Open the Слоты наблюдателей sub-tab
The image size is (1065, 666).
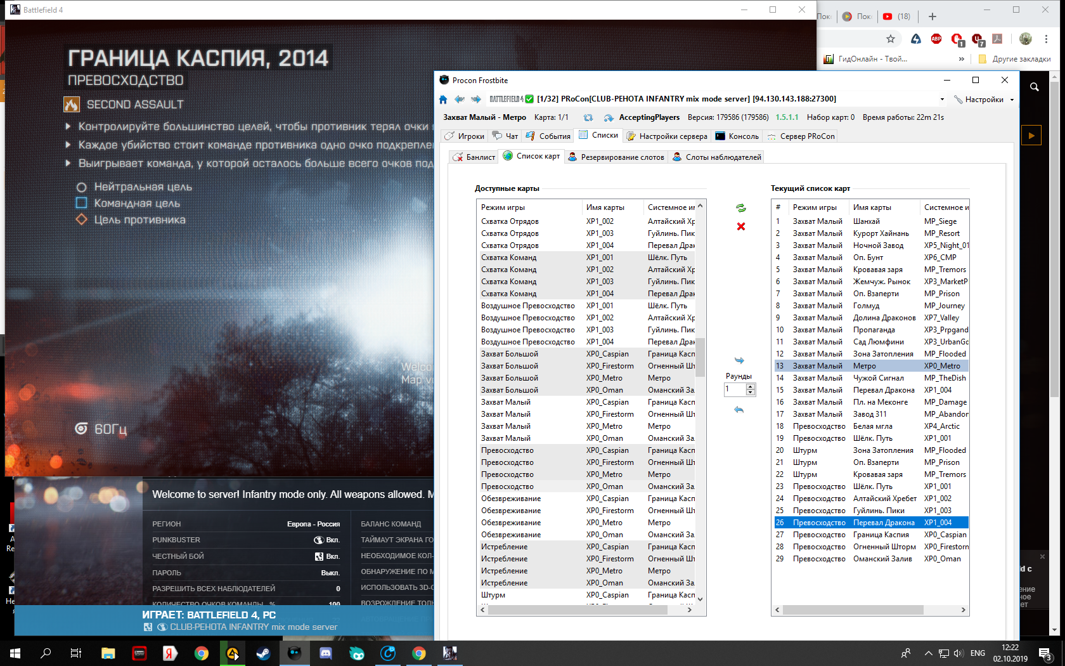pos(716,157)
